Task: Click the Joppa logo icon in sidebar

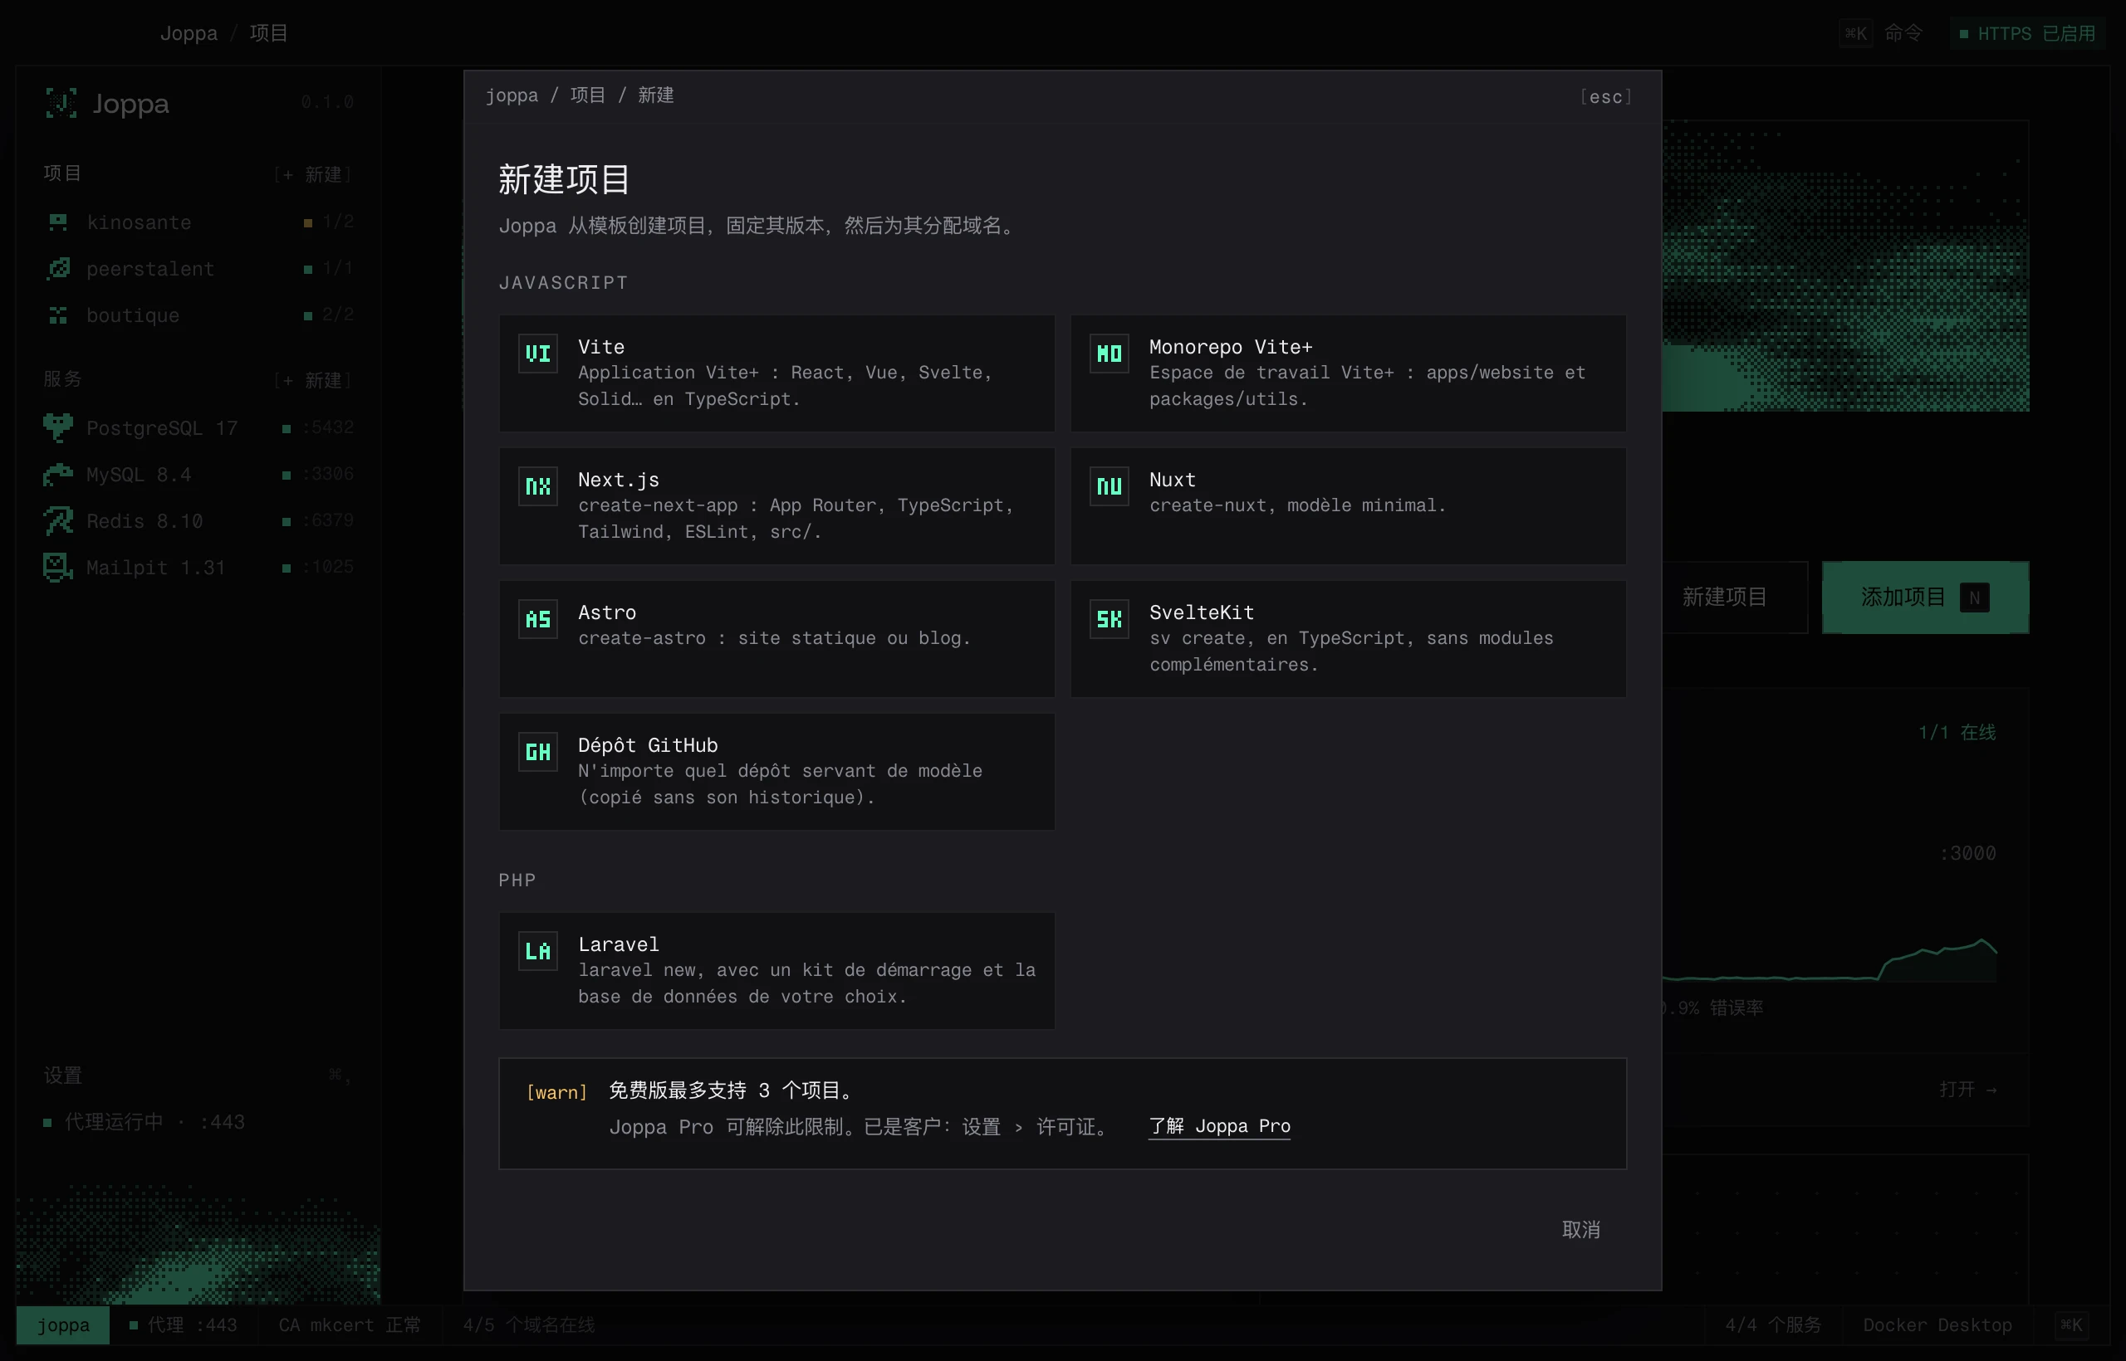Action: tap(61, 104)
